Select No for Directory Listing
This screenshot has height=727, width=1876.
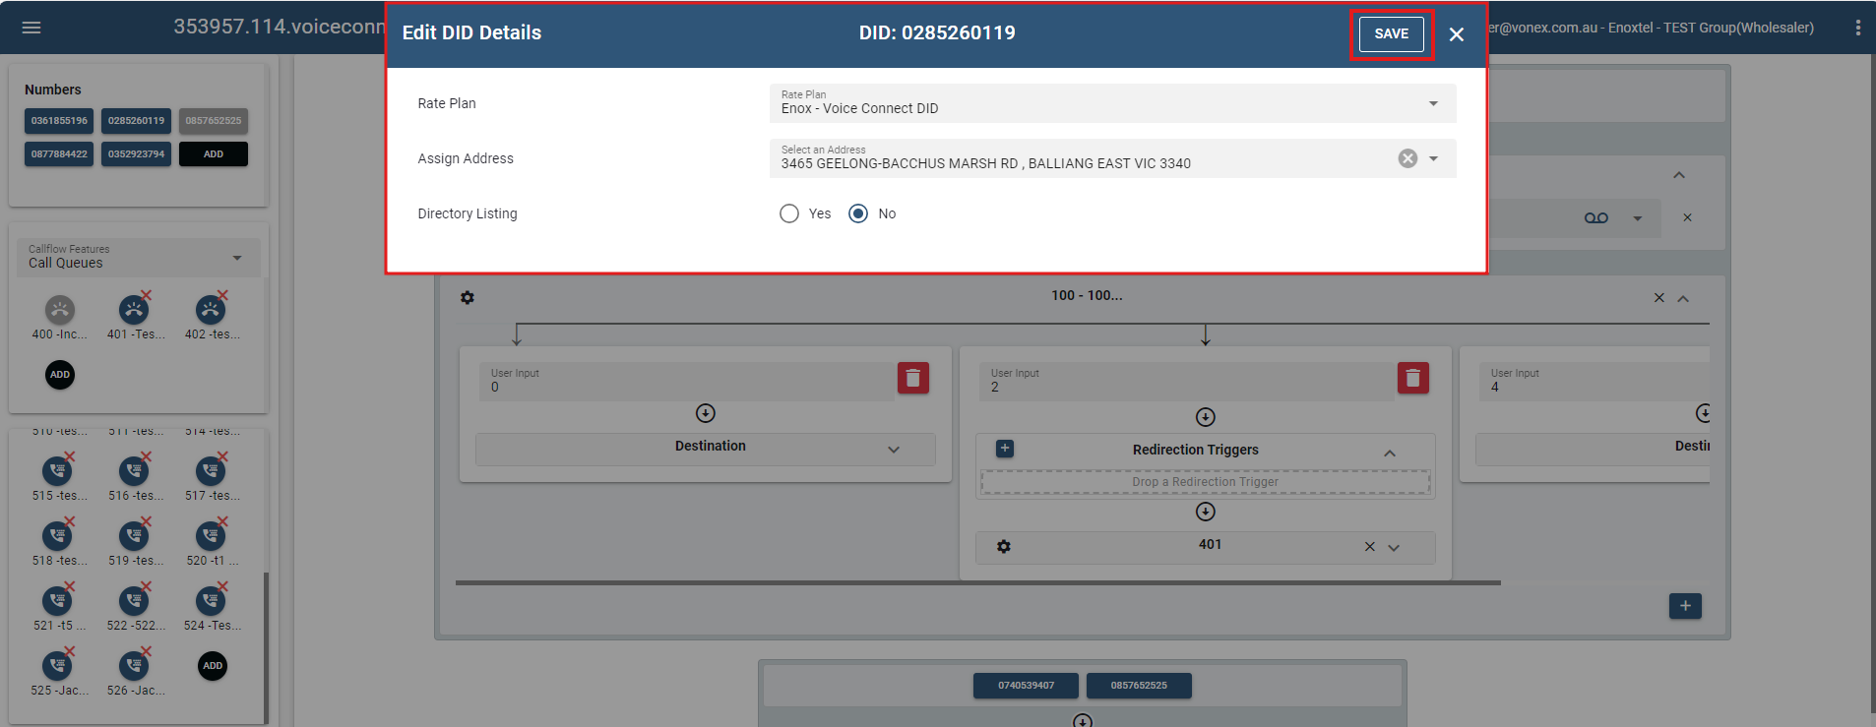[x=858, y=213]
